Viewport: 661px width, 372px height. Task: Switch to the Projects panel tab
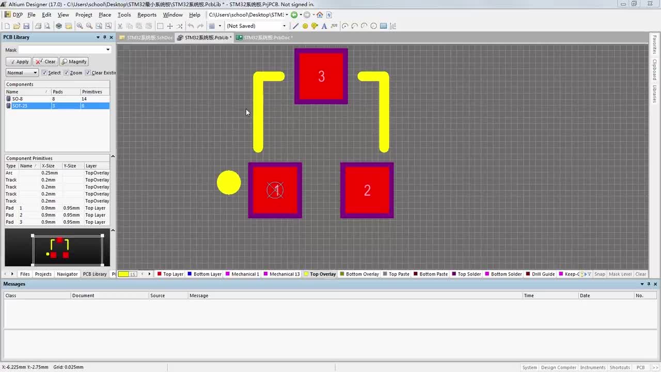(43, 274)
